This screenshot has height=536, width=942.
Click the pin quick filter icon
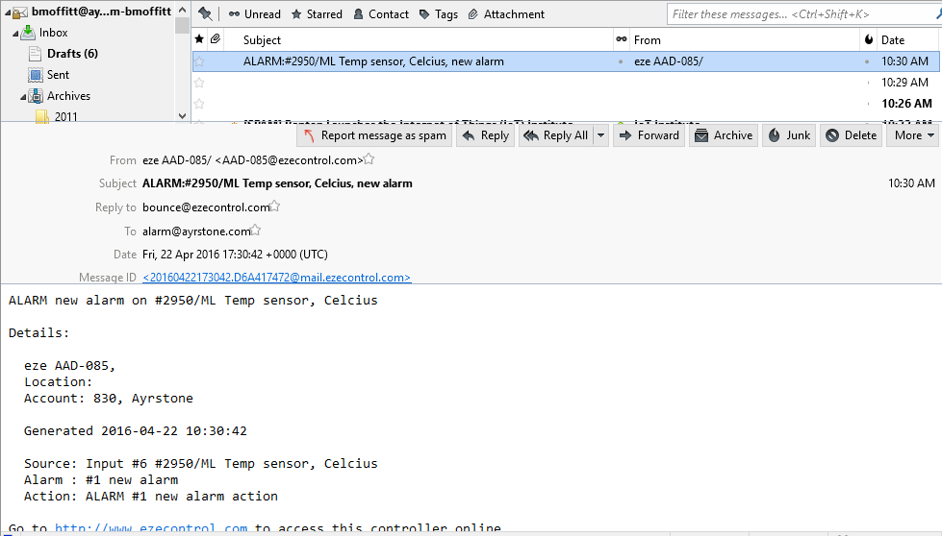(205, 13)
